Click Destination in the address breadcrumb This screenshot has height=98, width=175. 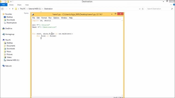[48, 9]
